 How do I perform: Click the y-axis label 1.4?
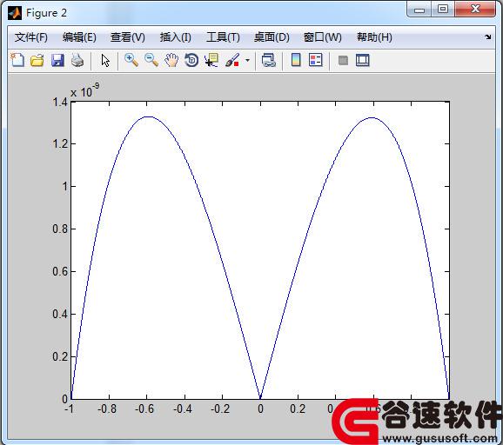click(x=60, y=103)
